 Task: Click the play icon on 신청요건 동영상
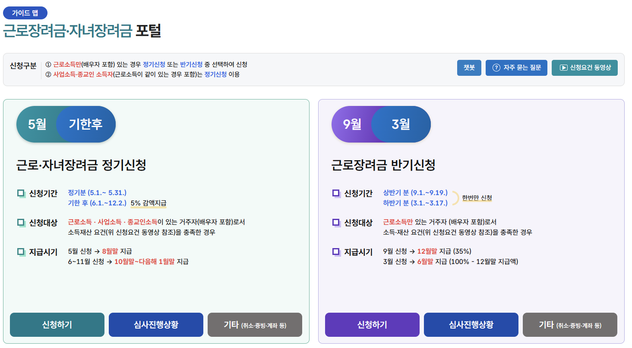[563, 68]
